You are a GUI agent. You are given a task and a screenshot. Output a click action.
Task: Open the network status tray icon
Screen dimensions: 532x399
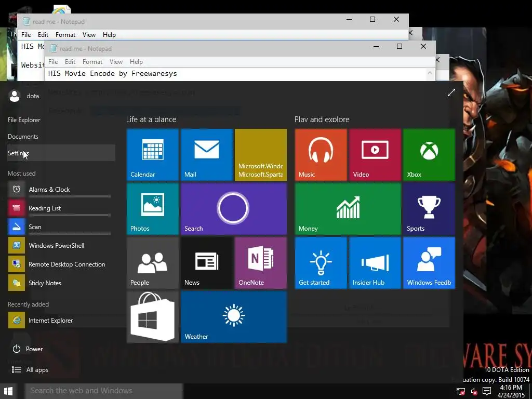[x=460, y=391]
